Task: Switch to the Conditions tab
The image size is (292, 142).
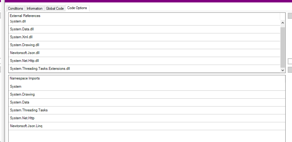Action: coord(16,8)
